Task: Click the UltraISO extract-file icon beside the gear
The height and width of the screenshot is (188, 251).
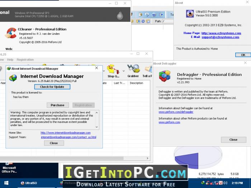Action: click(x=138, y=21)
